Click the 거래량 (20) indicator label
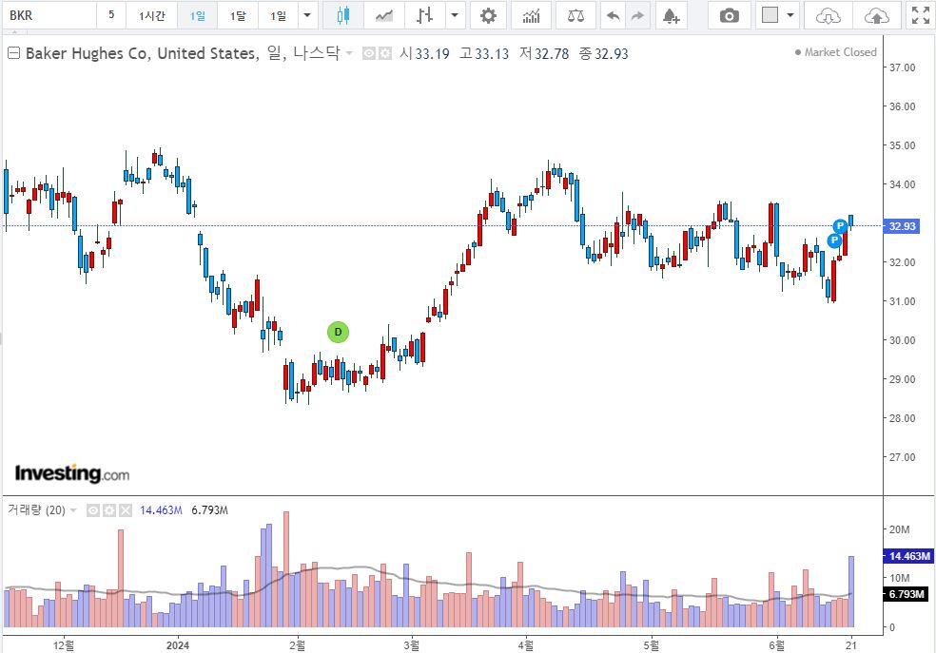 tap(36, 509)
